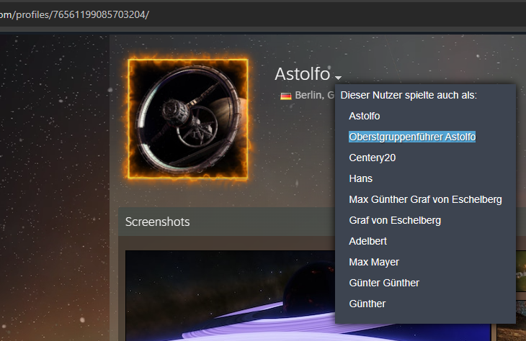This screenshot has width=526, height=341.
Task: Choose 'Centery20' from previous names
Action: pyautogui.click(x=372, y=158)
